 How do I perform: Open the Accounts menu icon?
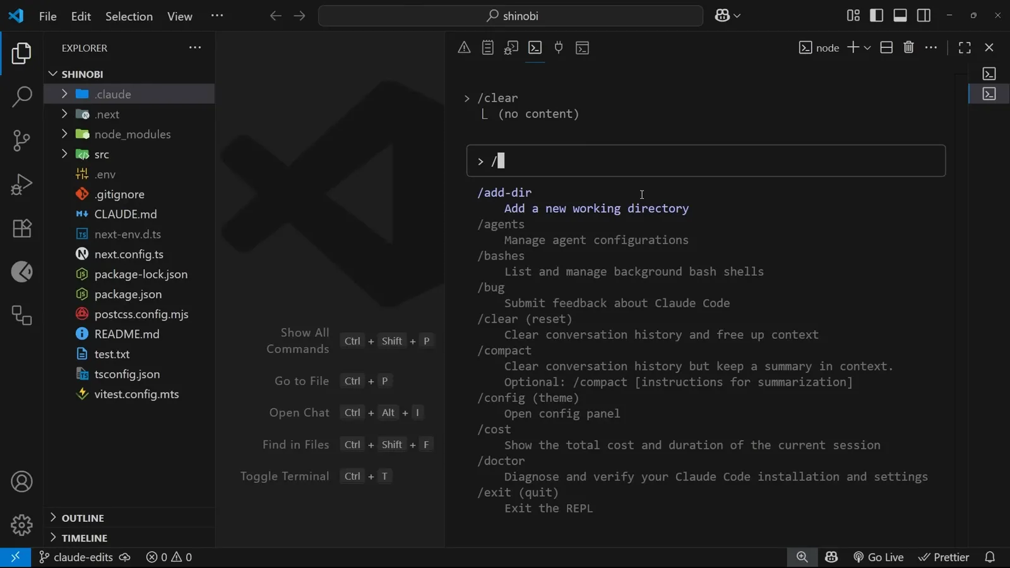[21, 482]
